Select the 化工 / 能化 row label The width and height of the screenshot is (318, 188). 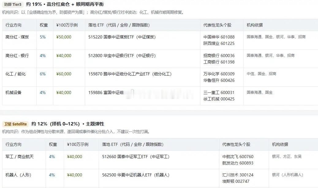(x=16, y=74)
